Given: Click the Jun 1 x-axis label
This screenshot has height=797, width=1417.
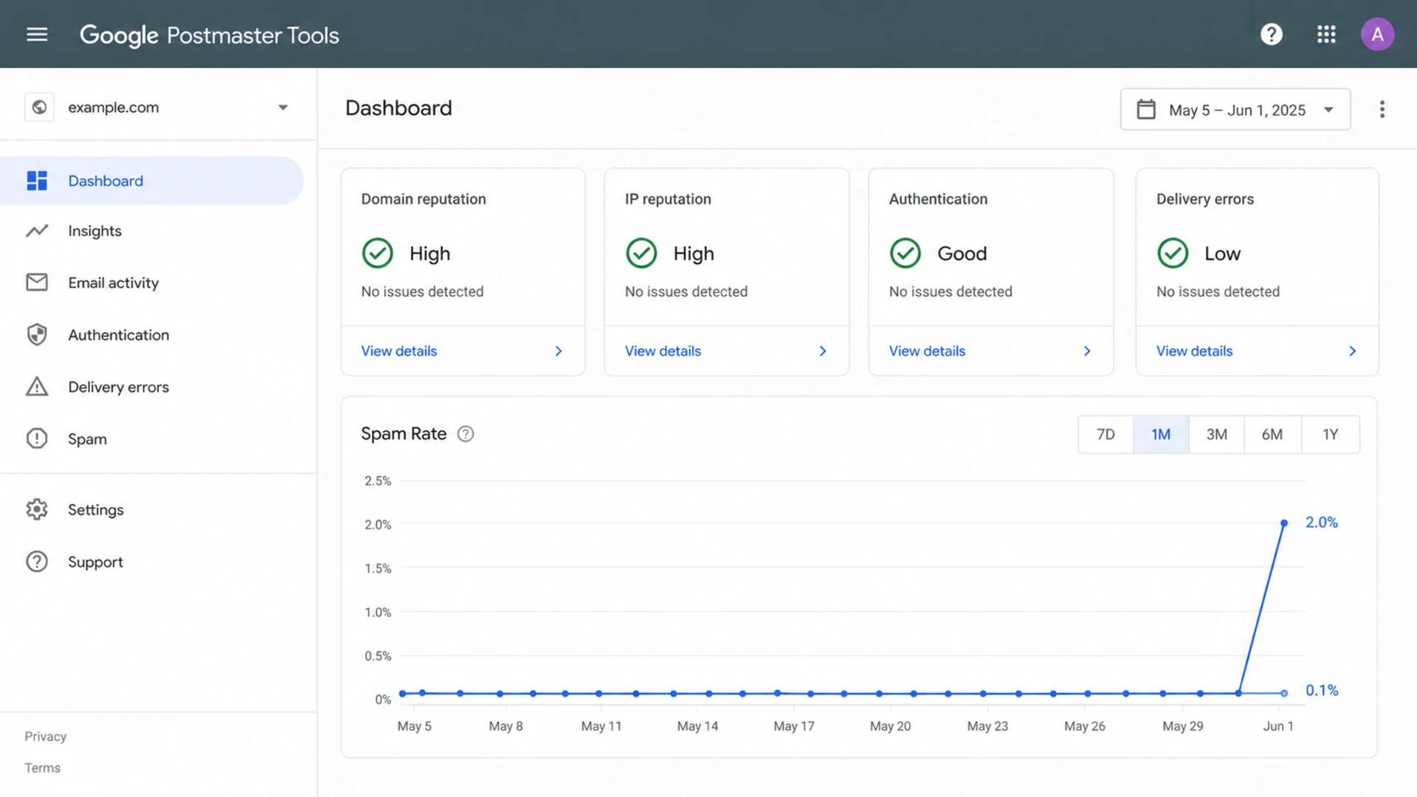Looking at the screenshot, I should pyautogui.click(x=1278, y=726).
